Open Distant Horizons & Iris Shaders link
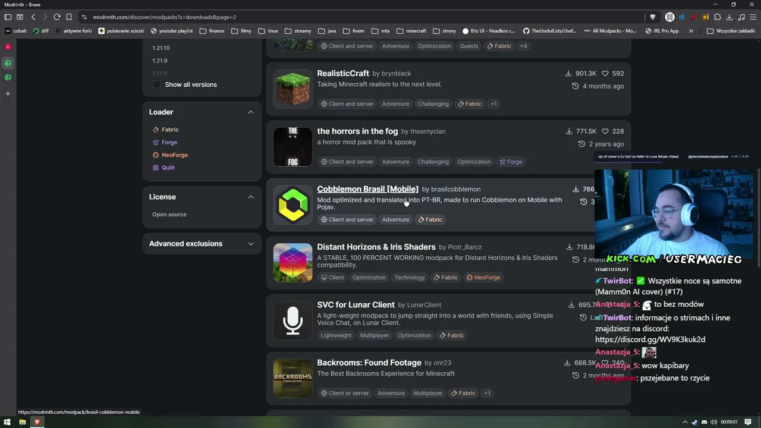The width and height of the screenshot is (761, 428). tap(376, 247)
